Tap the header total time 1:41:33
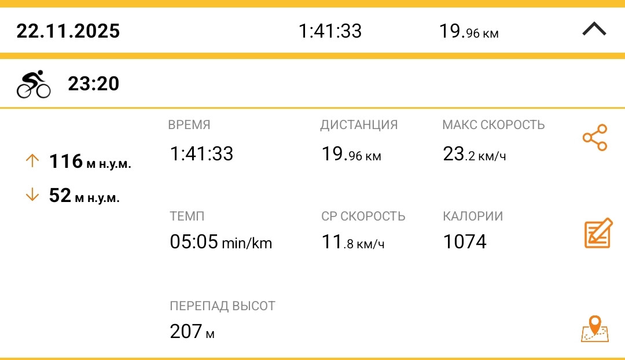This screenshot has width=625, height=360. [x=330, y=31]
